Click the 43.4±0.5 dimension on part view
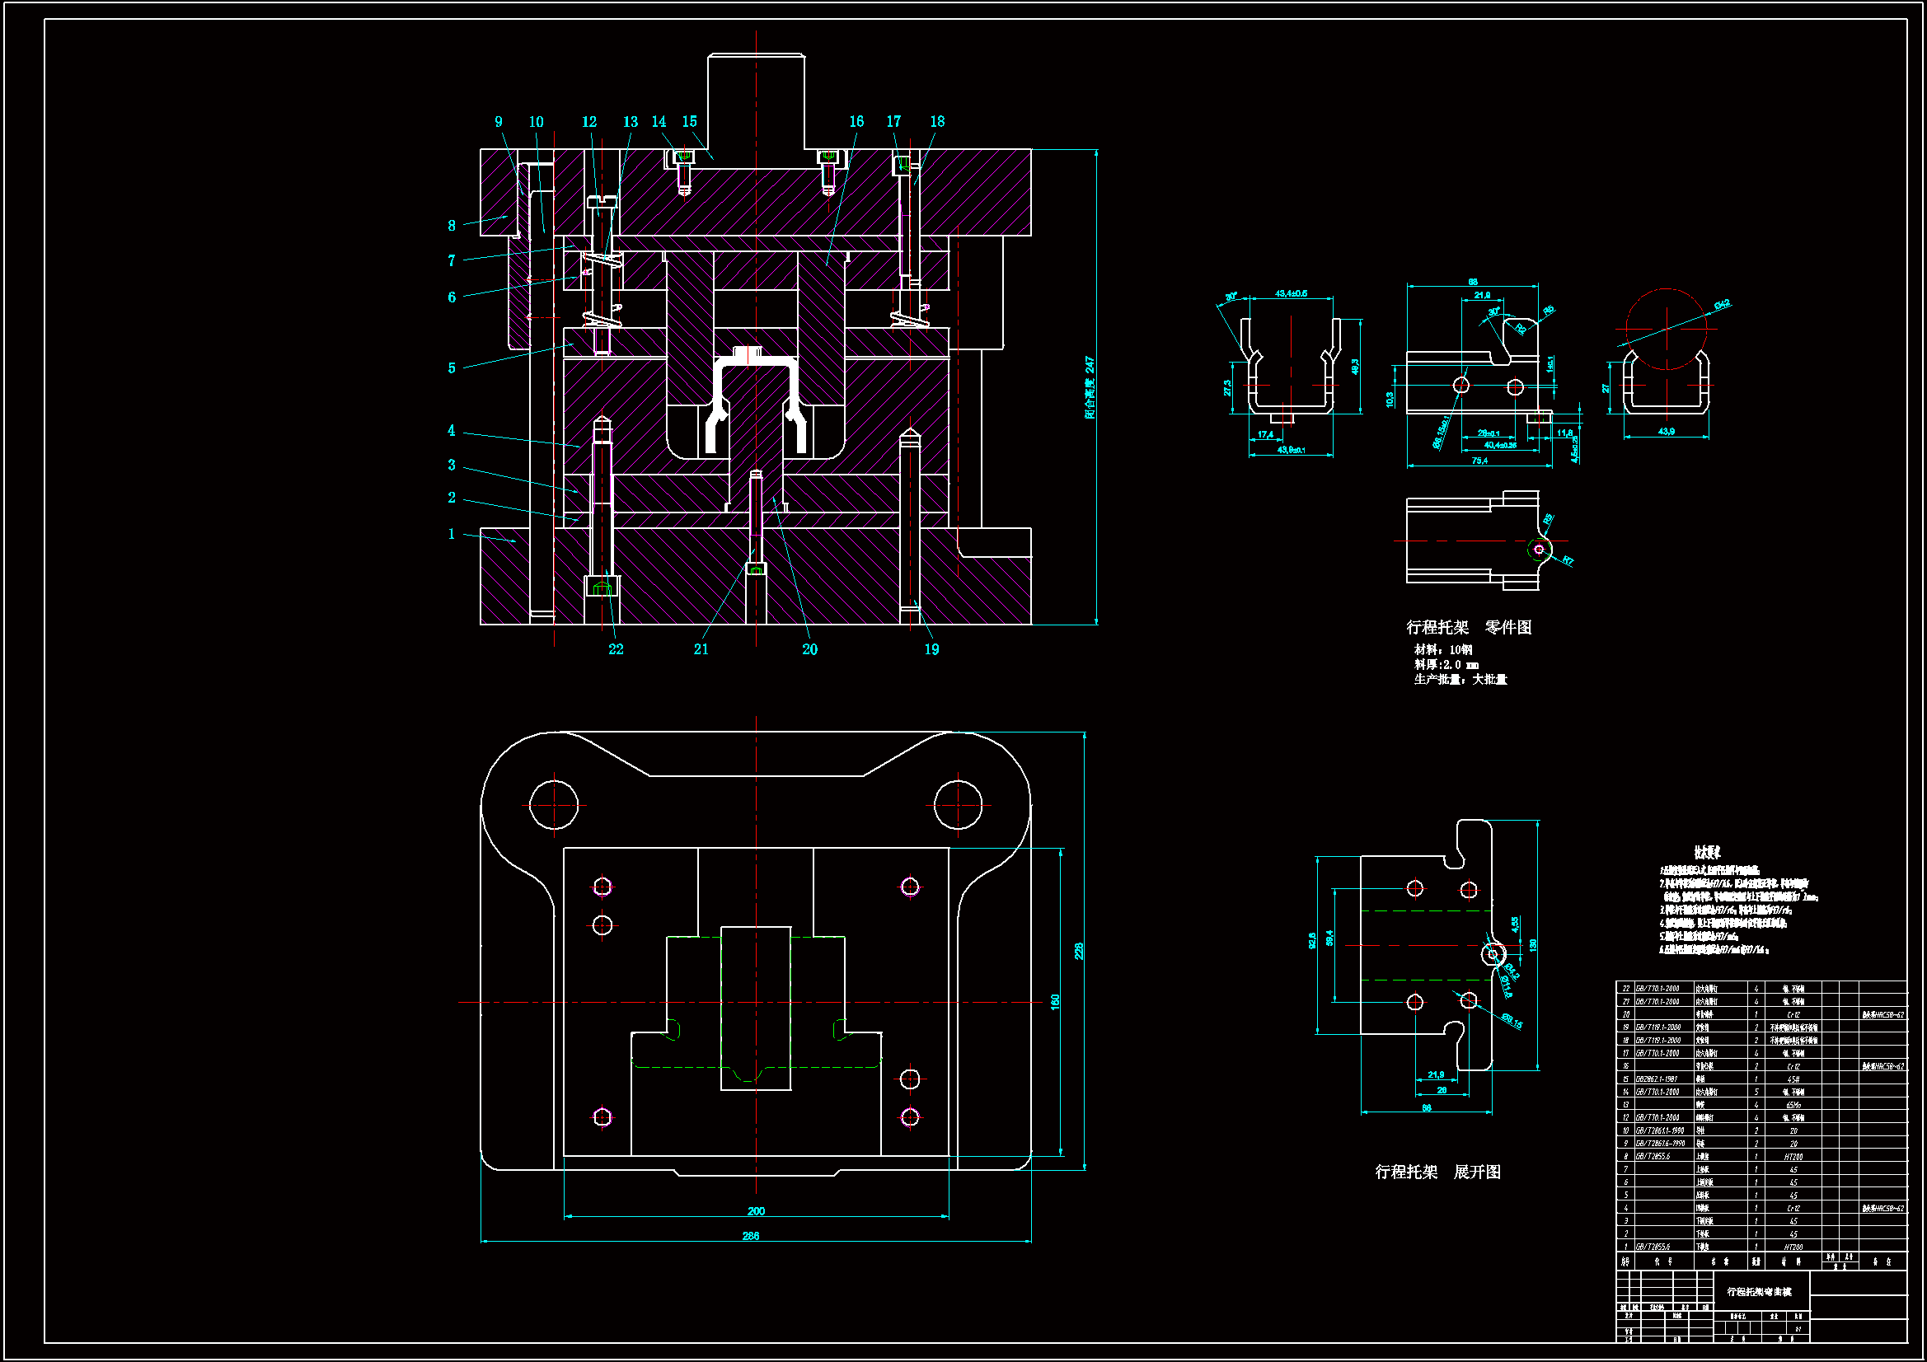 [x=1291, y=293]
